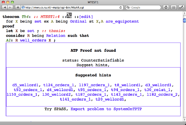Click the Home toolbar icon
Viewport: 186px width, 125px height.
coord(166,7)
